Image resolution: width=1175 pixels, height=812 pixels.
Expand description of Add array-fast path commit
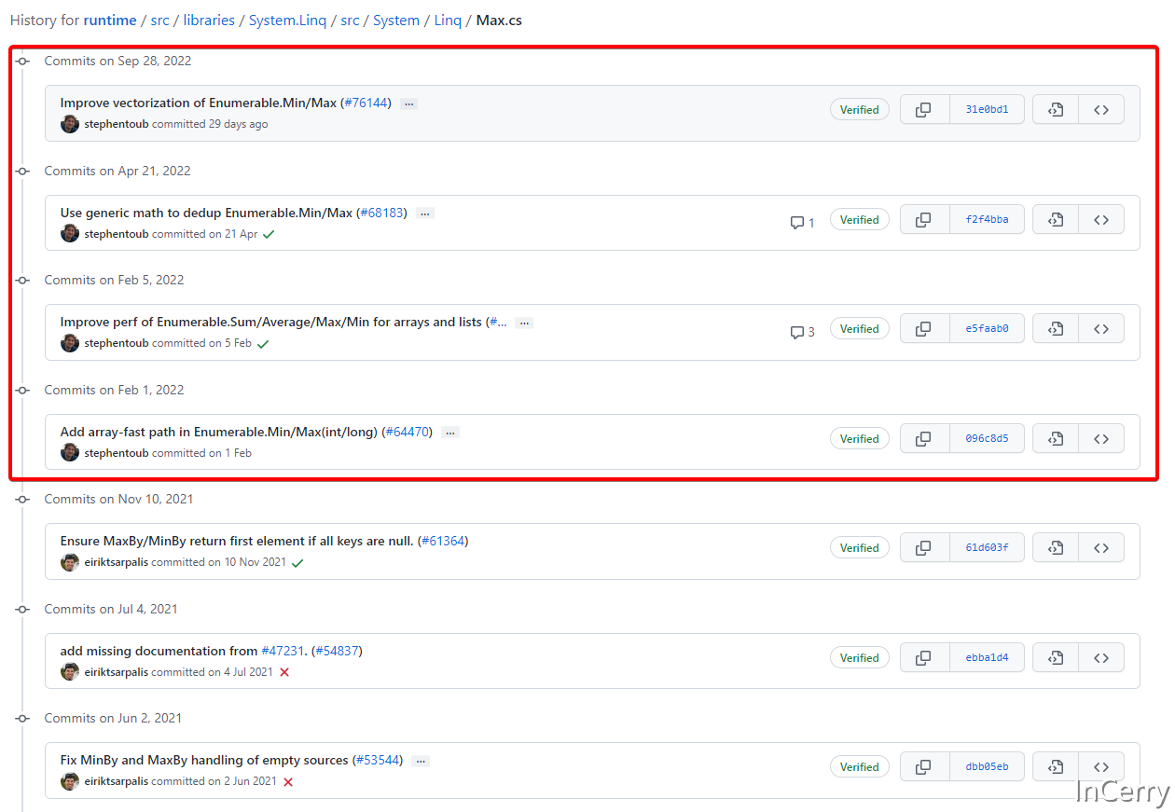[x=450, y=433]
